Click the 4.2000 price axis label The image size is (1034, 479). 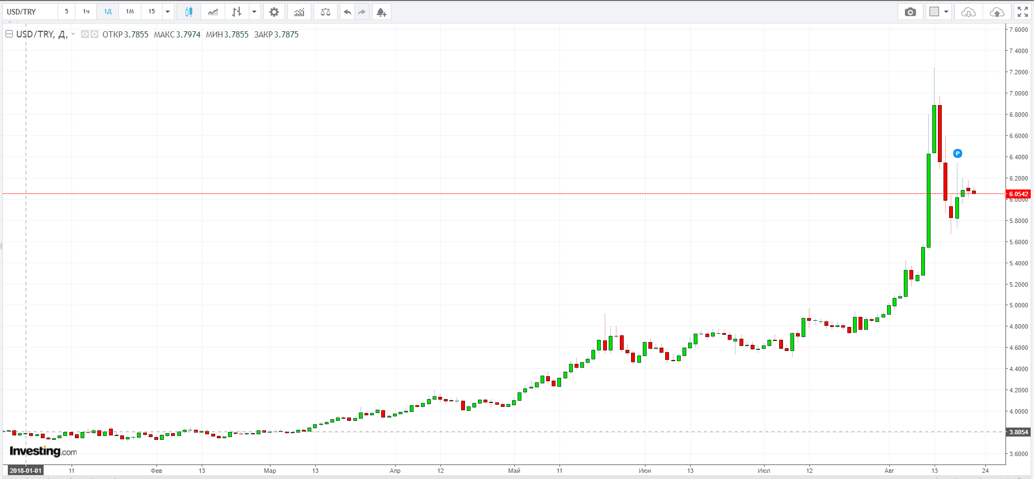pyautogui.click(x=1018, y=390)
